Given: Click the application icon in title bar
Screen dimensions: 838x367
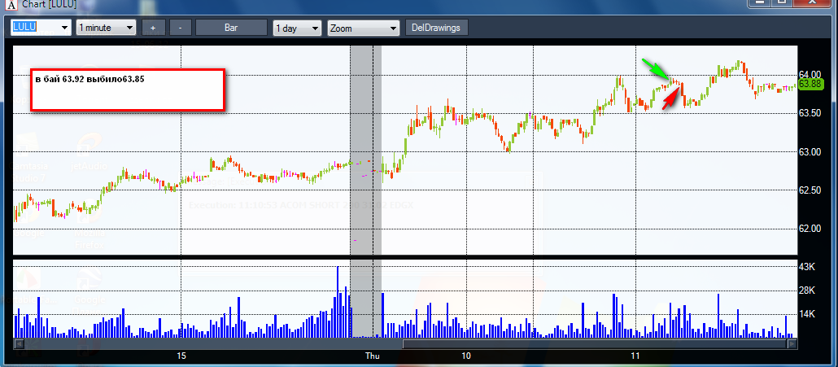Looking at the screenshot, I should tap(11, 5).
